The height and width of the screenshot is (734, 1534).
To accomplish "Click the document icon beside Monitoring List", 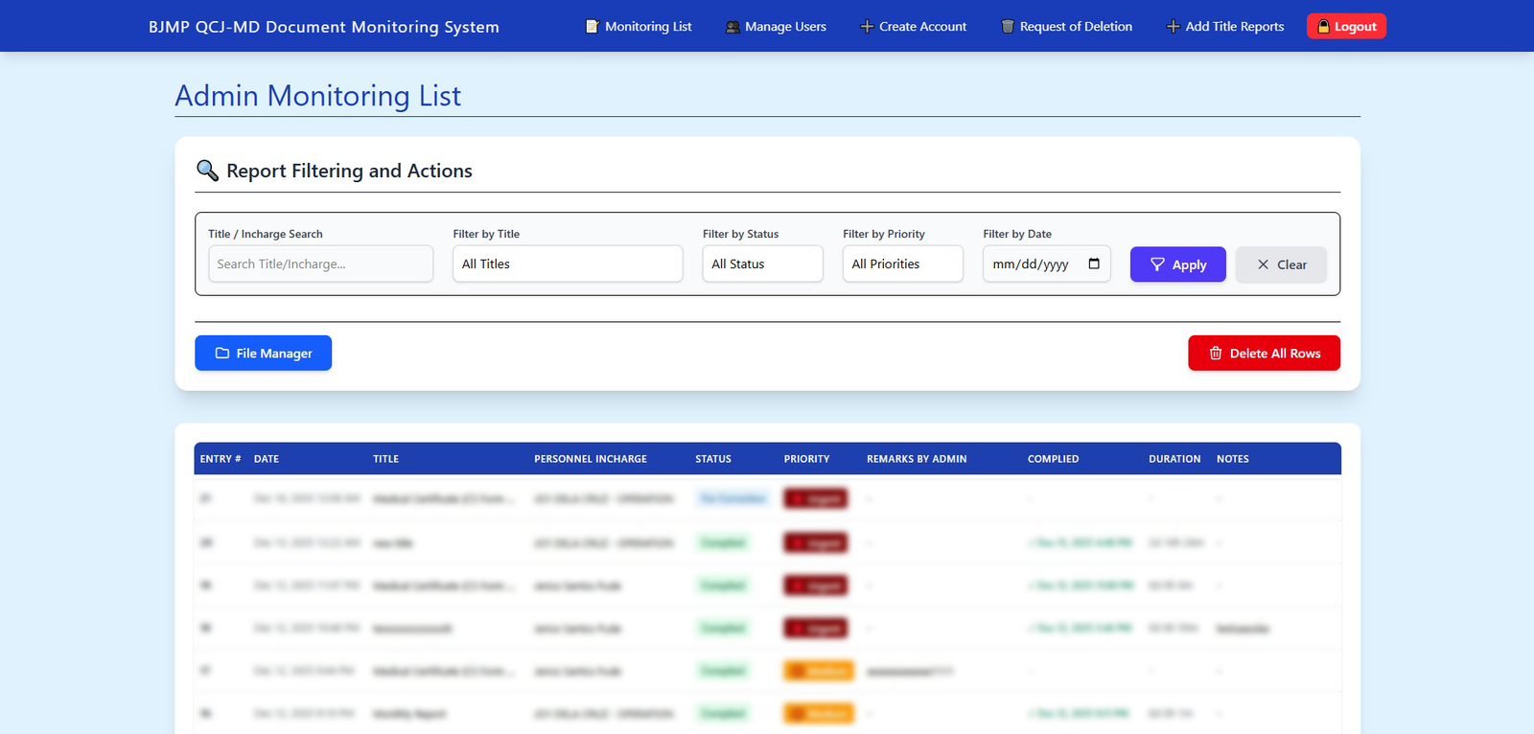I will [592, 27].
